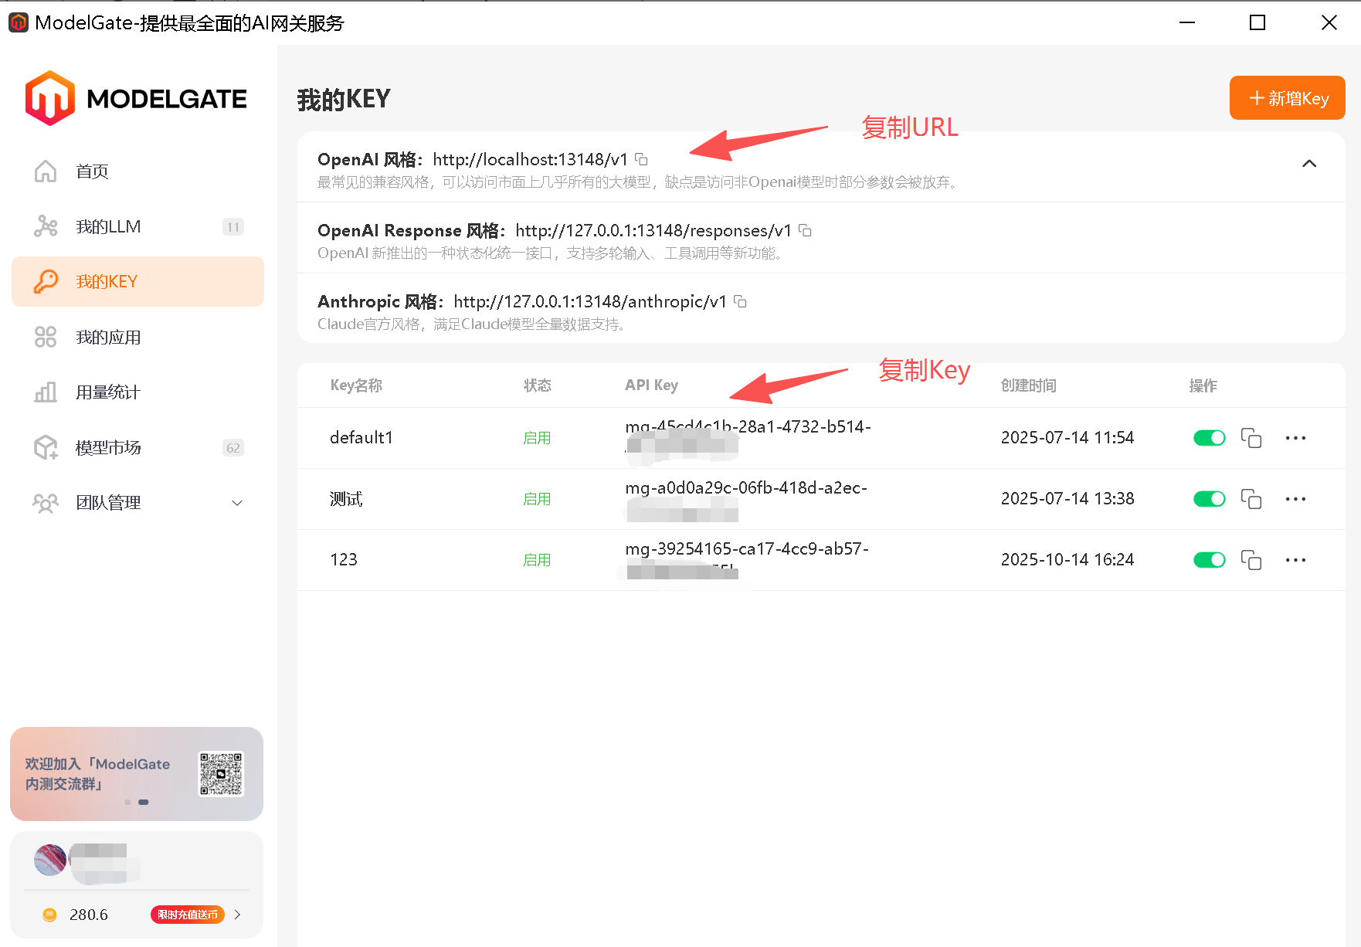Click the ModelGate group QR code
This screenshot has height=947, width=1361.
[x=221, y=774]
